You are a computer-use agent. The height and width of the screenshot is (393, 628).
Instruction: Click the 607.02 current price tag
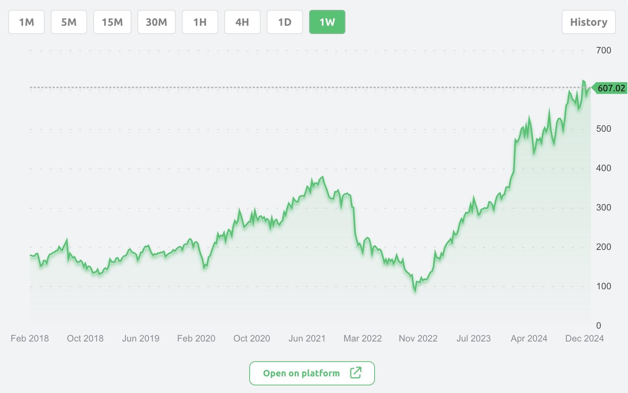pos(611,88)
